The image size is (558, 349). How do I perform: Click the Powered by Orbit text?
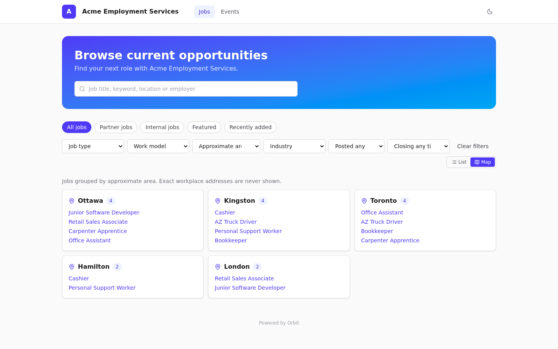[279, 323]
